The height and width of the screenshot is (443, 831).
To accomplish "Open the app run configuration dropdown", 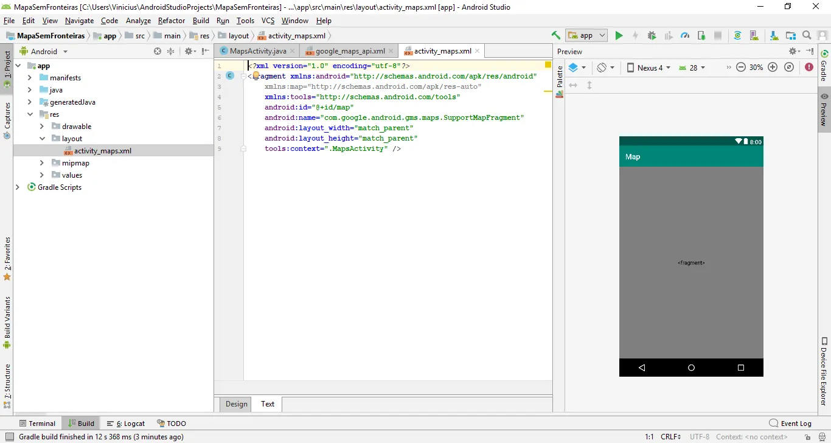I will tap(586, 36).
